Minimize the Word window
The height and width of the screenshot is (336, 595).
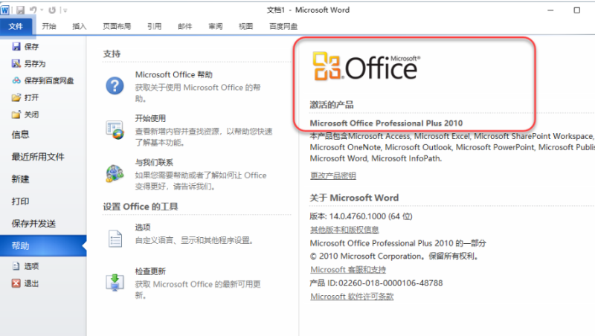550,10
